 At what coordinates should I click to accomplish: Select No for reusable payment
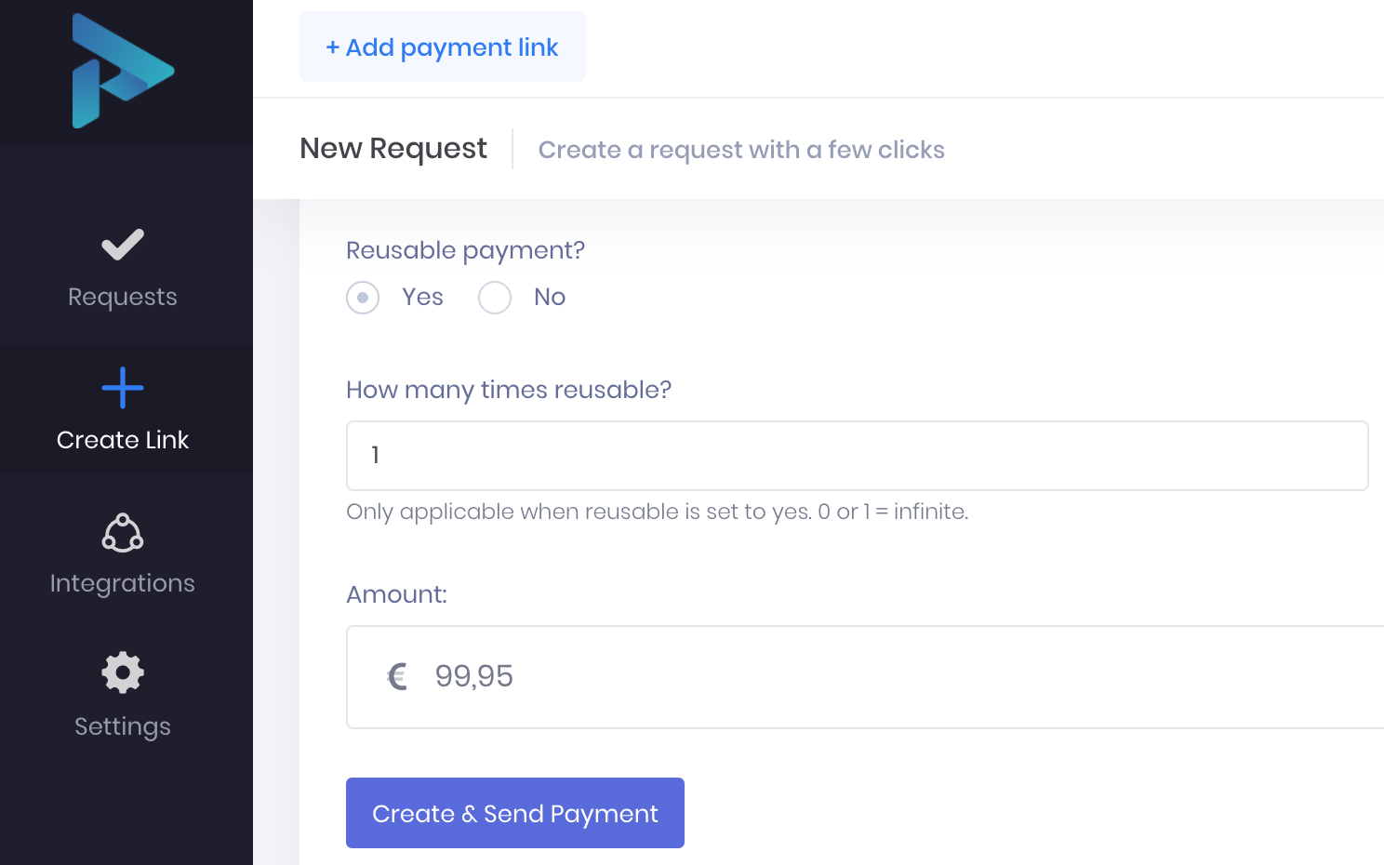(x=495, y=298)
